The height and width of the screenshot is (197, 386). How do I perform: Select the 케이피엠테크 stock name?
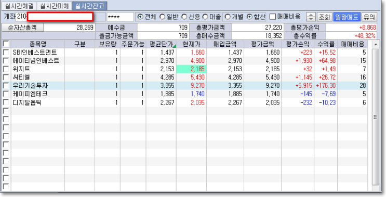[x=30, y=94]
